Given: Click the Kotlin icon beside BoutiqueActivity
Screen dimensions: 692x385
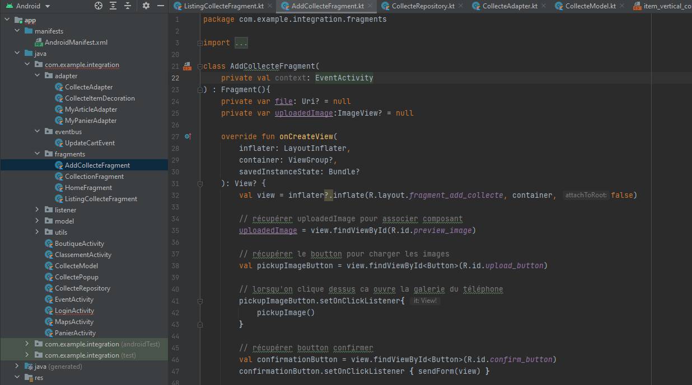Looking at the screenshot, I should pyautogui.click(x=49, y=244).
